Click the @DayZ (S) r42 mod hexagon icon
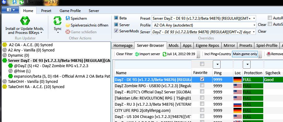 coord(11,66)
